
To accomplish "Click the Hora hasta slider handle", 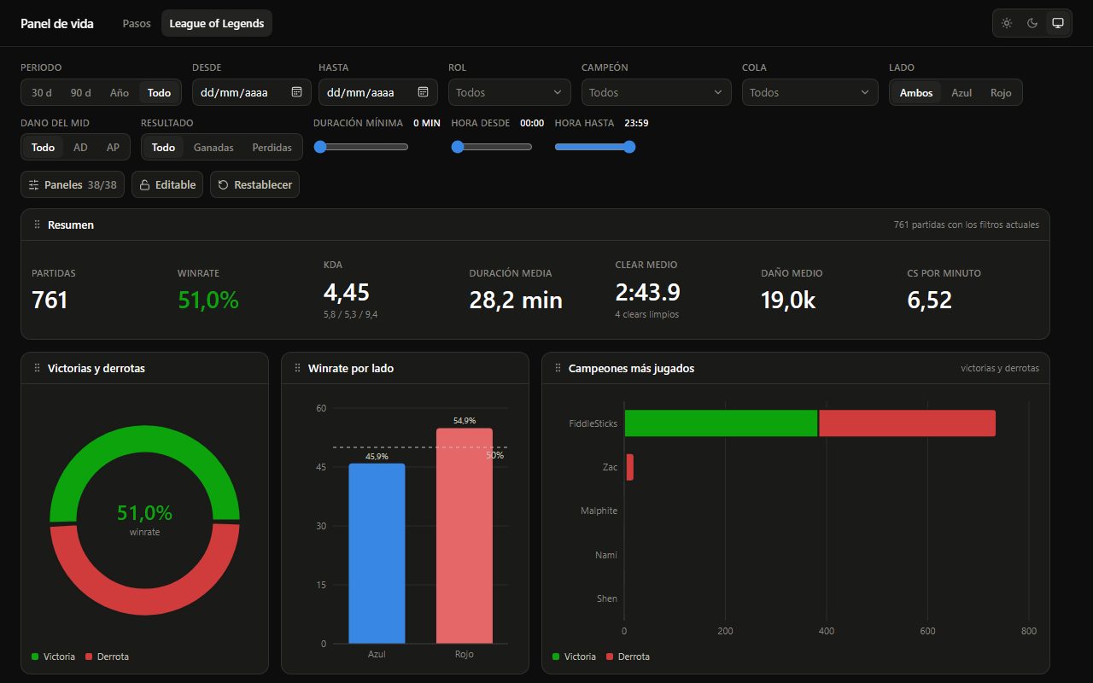I will (629, 147).
